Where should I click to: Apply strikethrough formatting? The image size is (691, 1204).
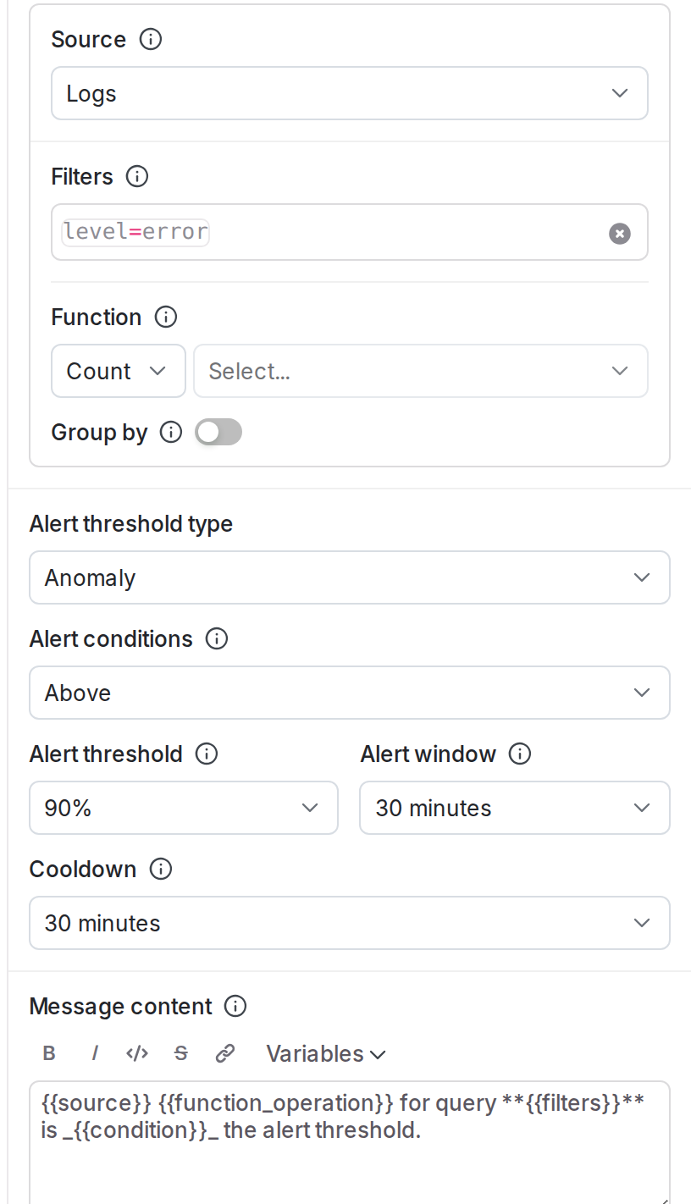(180, 1052)
